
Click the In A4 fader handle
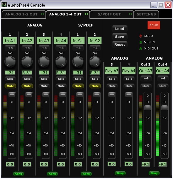pyautogui.click(x=63, y=95)
